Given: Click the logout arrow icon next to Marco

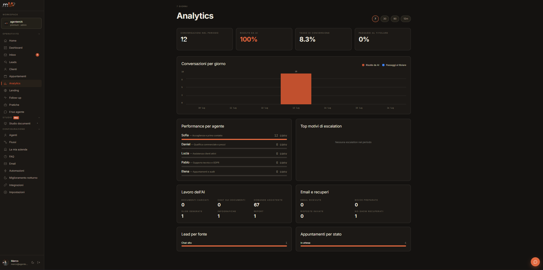Looking at the screenshot, I should (x=39, y=262).
